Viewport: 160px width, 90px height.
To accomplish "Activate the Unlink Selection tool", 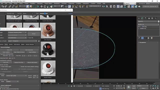I will [x=13, y=6].
